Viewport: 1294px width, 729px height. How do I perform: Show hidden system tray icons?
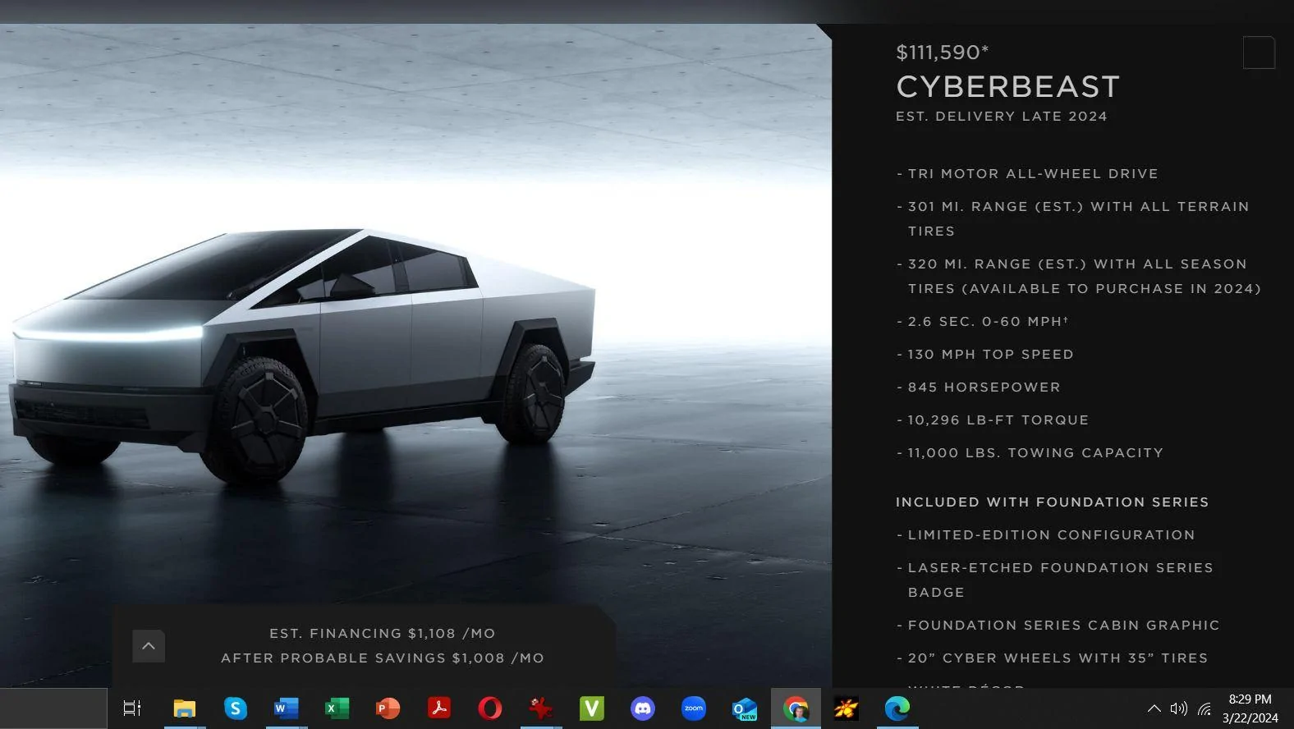(x=1154, y=708)
